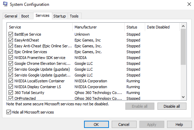
Task: Uncheck NVIDIA LocalSystem Container checkbox
Action: coord(11,81)
